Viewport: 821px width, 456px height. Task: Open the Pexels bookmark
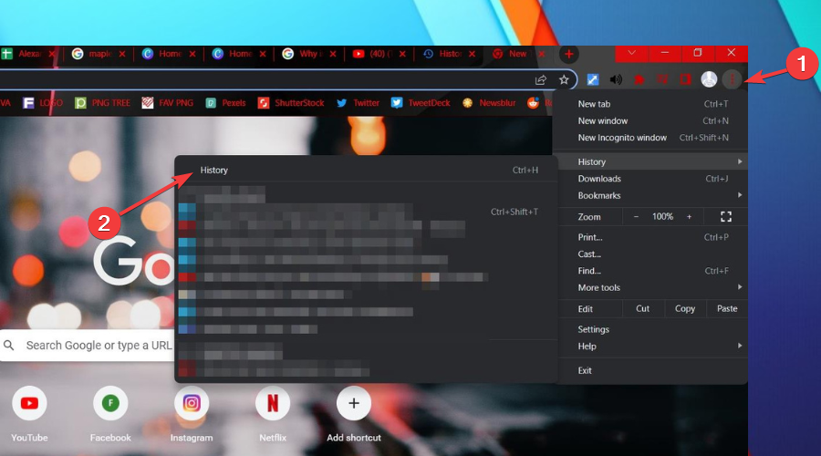pos(225,103)
